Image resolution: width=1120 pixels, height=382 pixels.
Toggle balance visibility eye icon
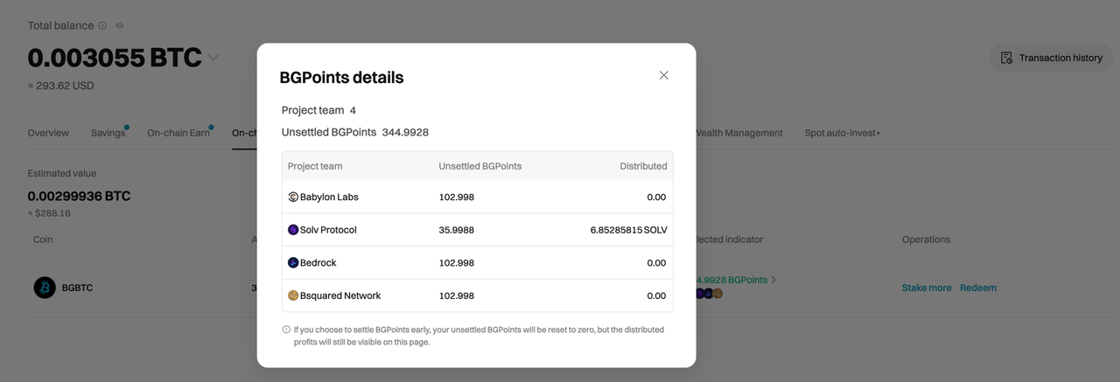pos(119,25)
